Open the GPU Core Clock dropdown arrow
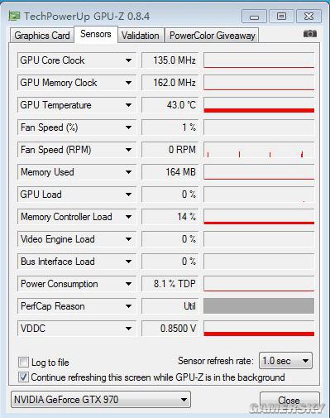 click(128, 60)
